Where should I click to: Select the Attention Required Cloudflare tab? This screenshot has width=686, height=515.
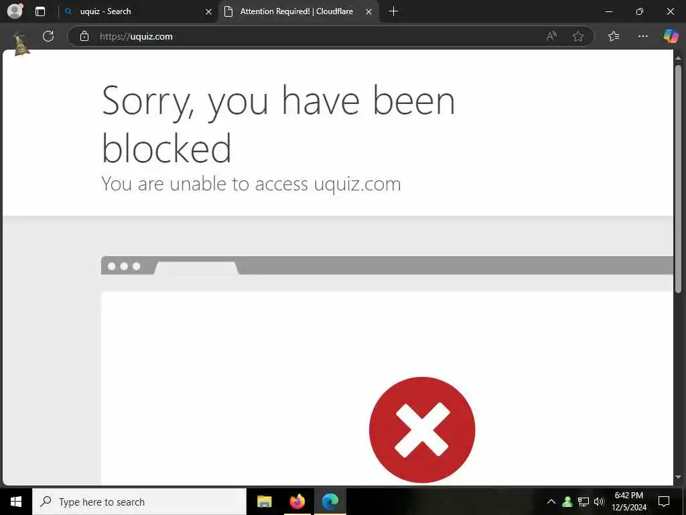(x=296, y=11)
